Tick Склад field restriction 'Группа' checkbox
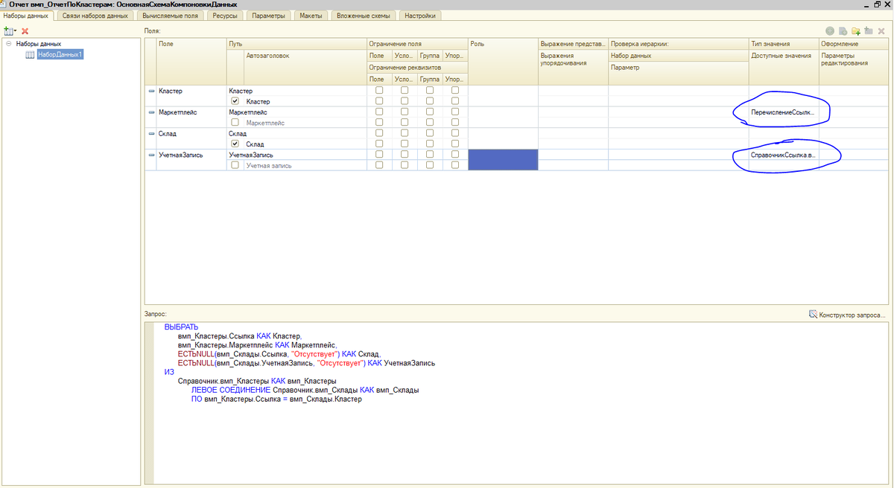The image size is (894, 488). [x=430, y=133]
